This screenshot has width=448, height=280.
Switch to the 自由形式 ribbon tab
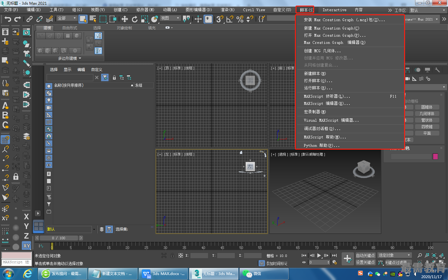[69, 28]
